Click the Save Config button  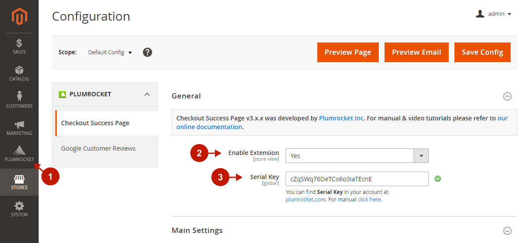tap(483, 52)
